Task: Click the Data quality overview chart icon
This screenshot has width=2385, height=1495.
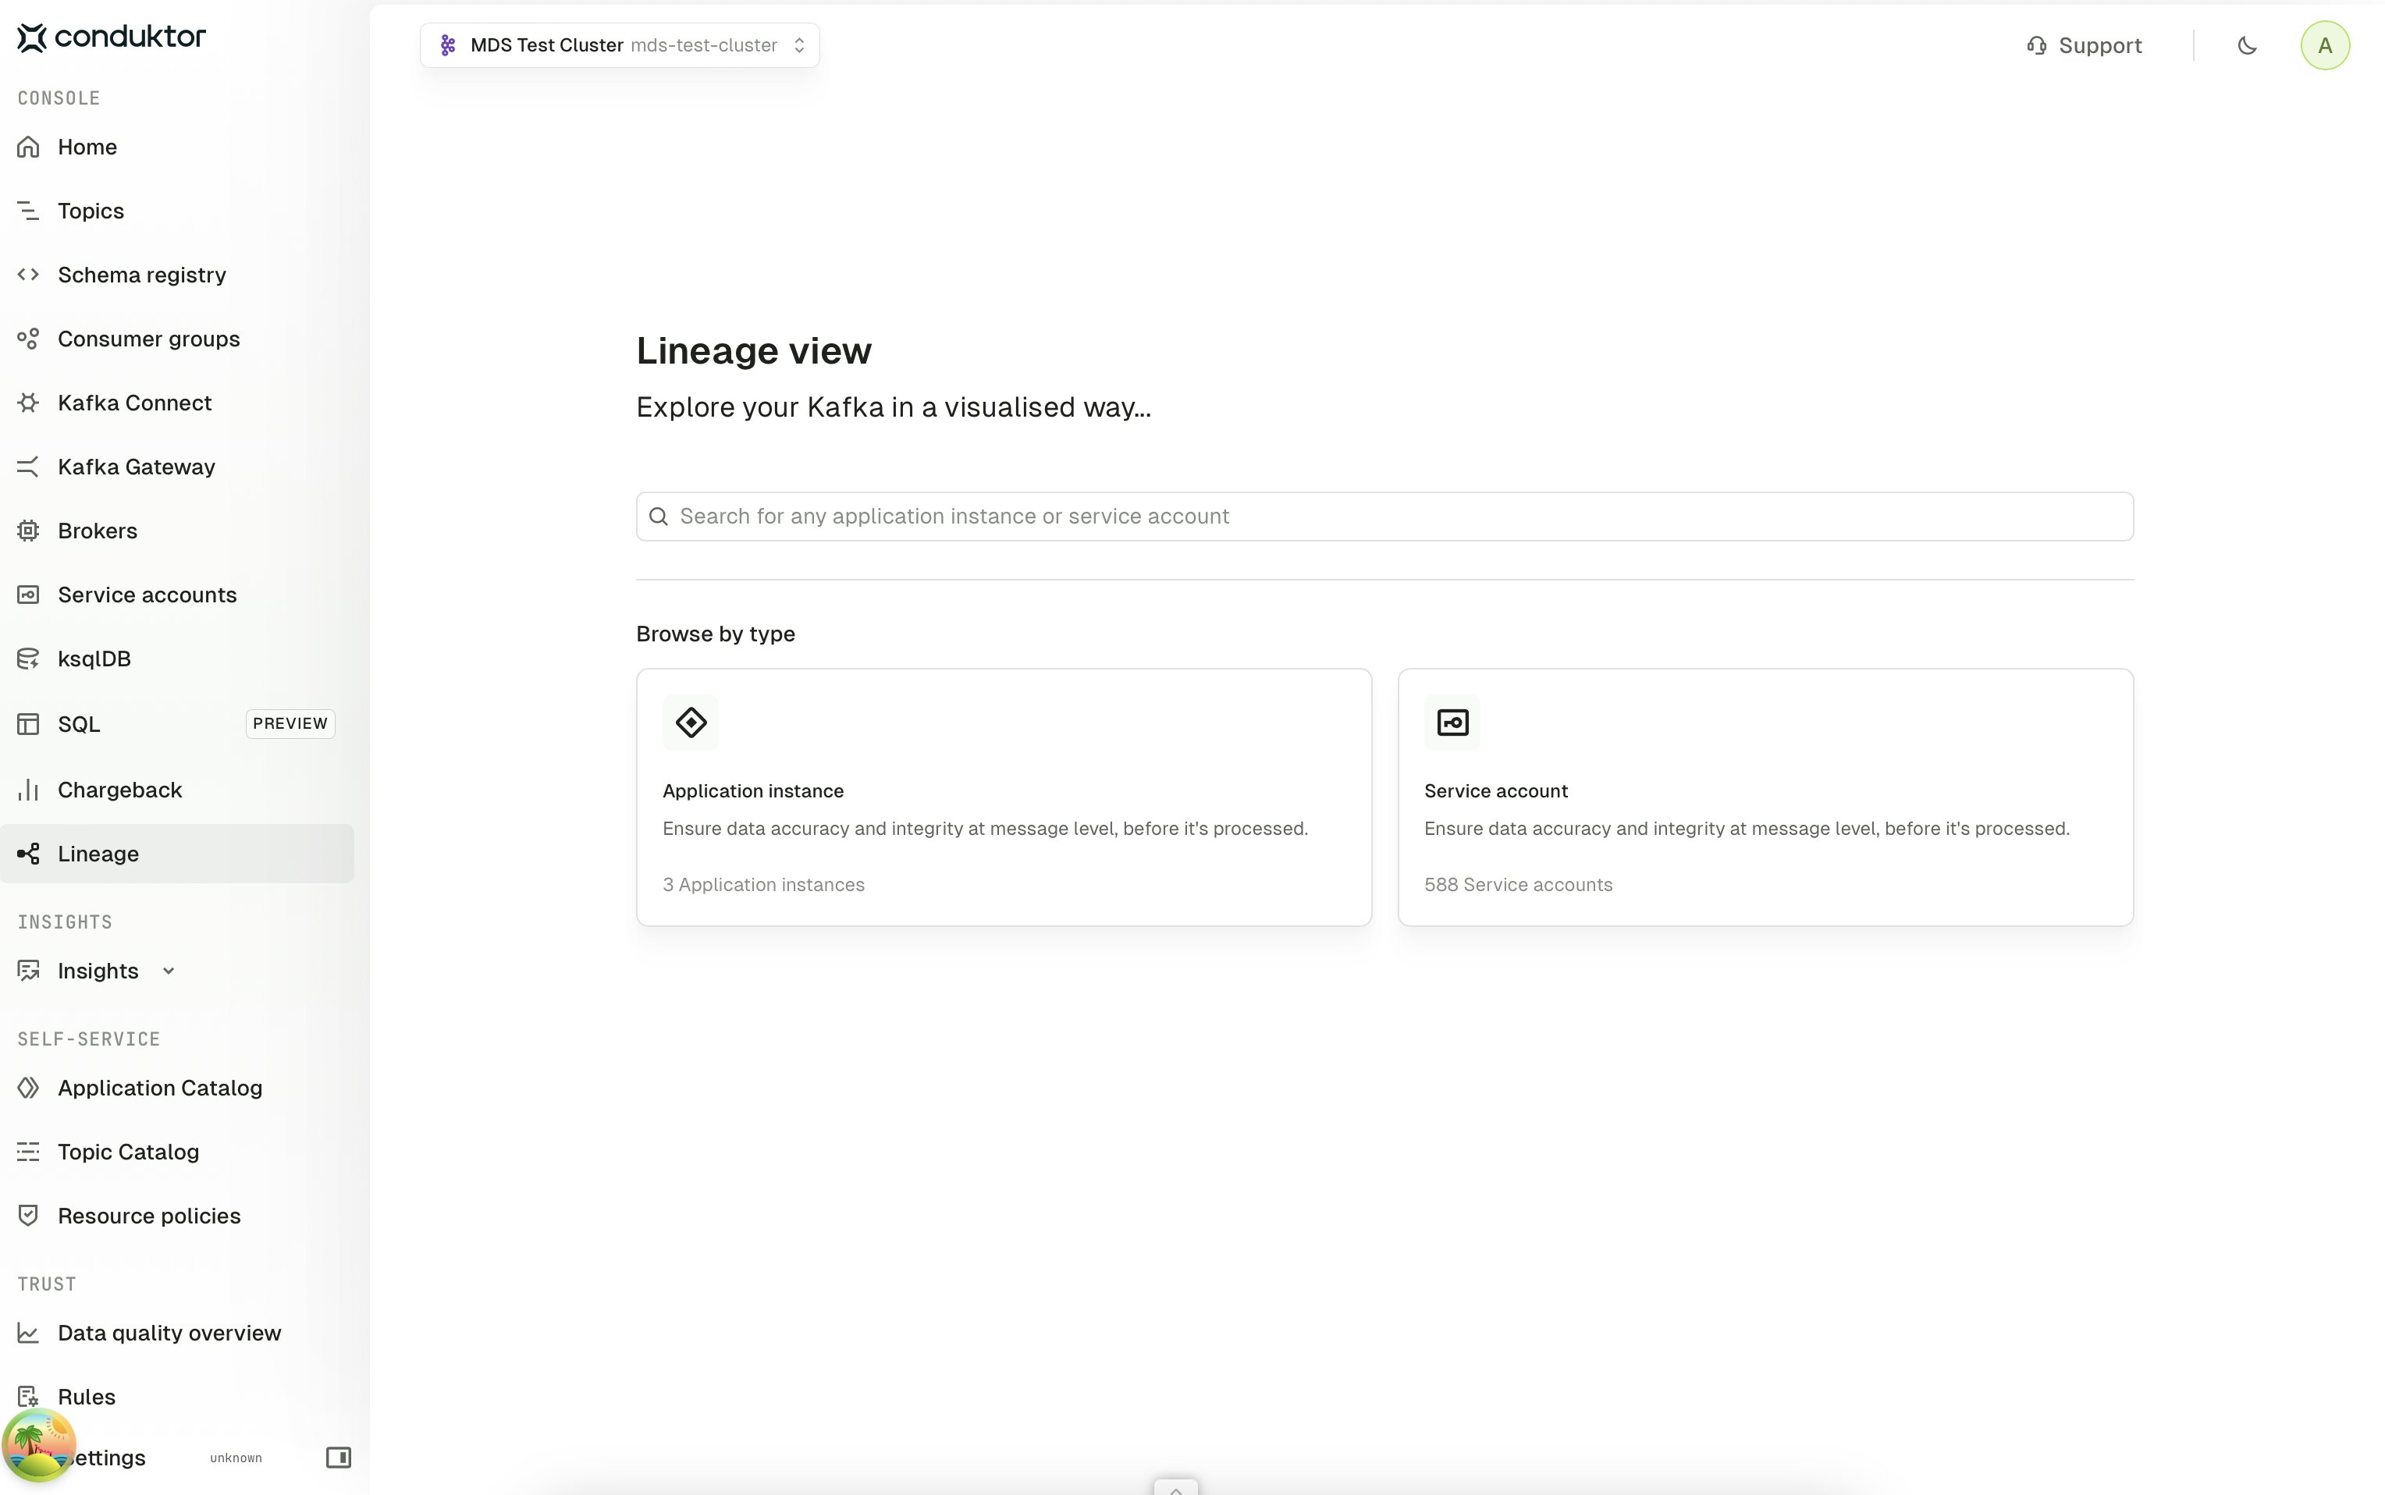Action: point(29,1333)
